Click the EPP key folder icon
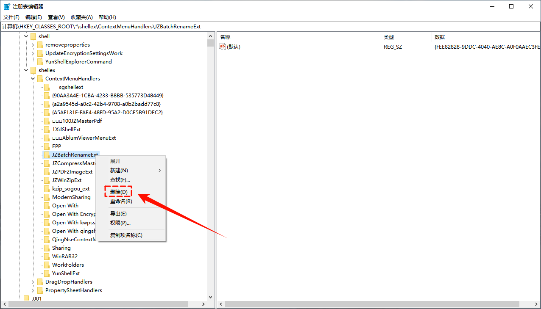Viewport: 541px width, 309px height. [x=47, y=146]
